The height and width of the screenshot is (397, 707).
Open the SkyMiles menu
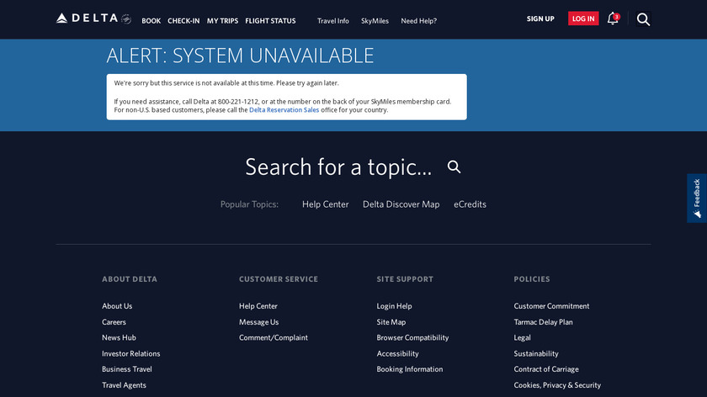[x=375, y=21]
